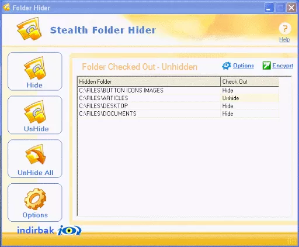Click the Hide folder lock icon

pyautogui.click(x=35, y=68)
